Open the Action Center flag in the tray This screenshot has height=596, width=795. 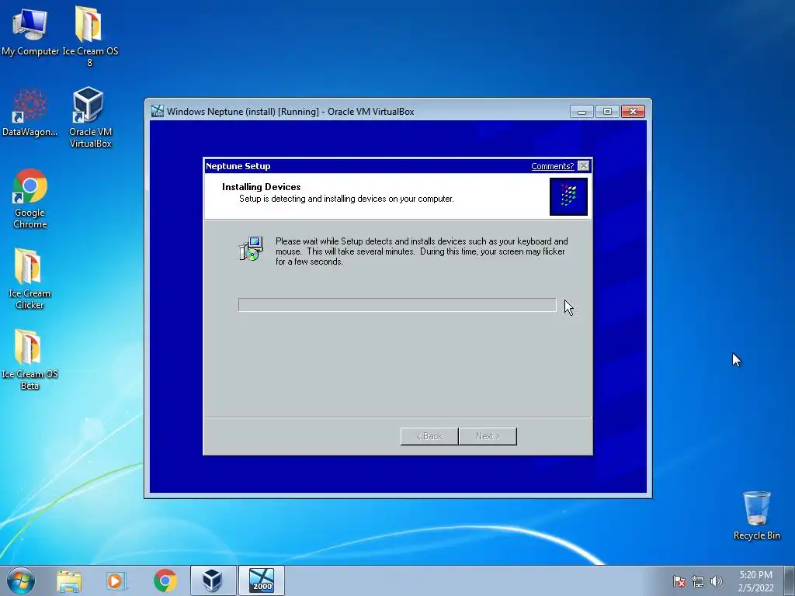coord(679,581)
